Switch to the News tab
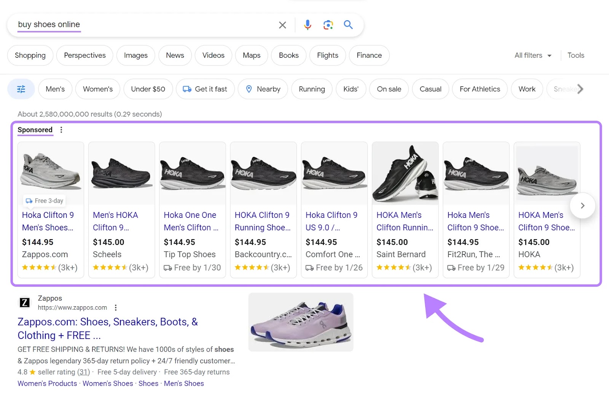Viewport: 609px width, 395px height. coord(175,55)
